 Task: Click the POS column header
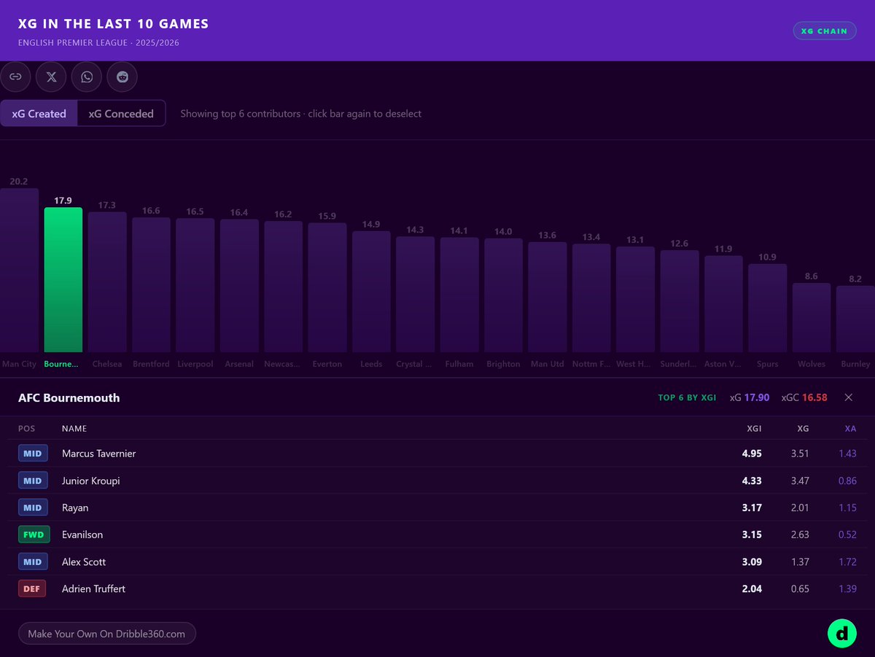tap(26, 429)
